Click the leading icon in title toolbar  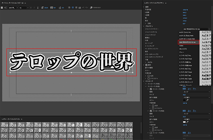pos(61,7)
